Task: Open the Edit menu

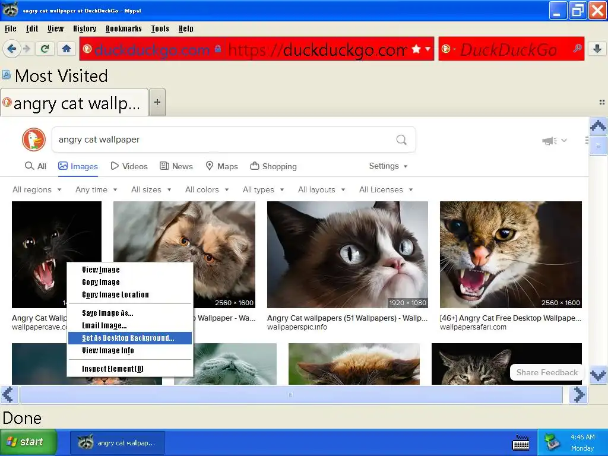Action: tap(32, 28)
